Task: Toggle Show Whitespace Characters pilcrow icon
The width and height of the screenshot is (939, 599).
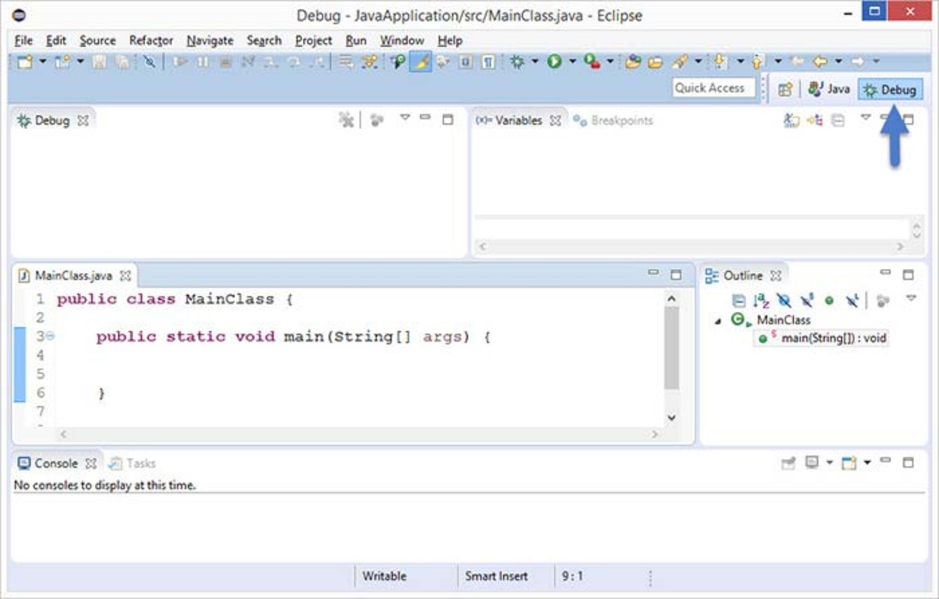Action: coord(488,62)
